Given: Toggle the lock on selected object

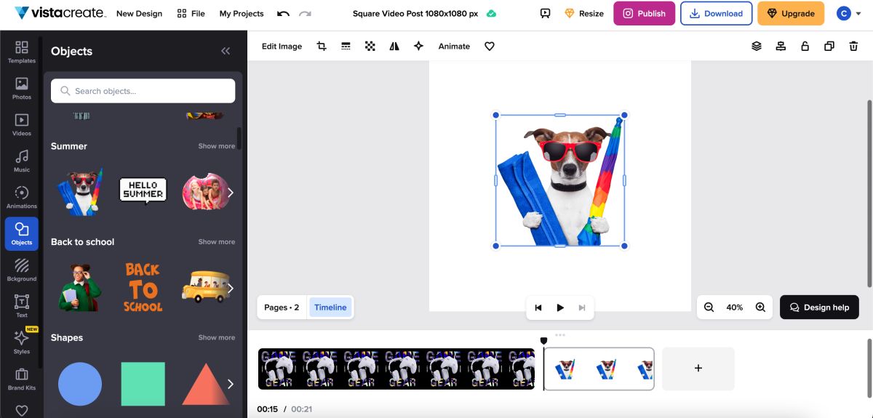Looking at the screenshot, I should pyautogui.click(x=805, y=46).
